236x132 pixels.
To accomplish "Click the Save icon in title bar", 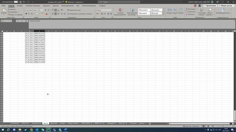I will [x=21, y=2].
